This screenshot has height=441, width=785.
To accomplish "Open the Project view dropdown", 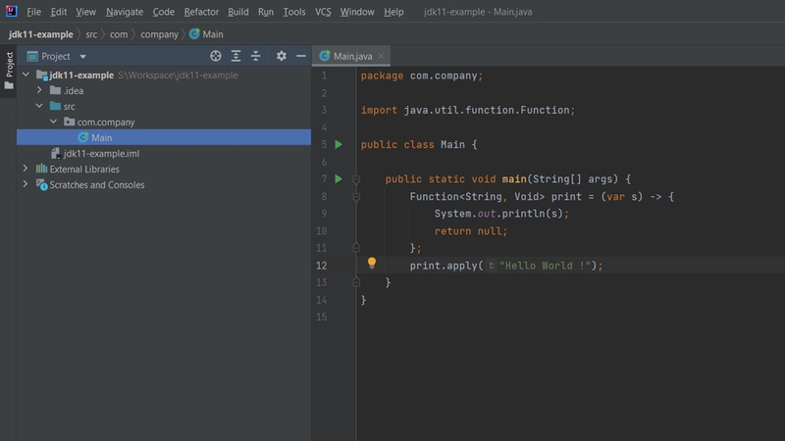I will [x=82, y=57].
